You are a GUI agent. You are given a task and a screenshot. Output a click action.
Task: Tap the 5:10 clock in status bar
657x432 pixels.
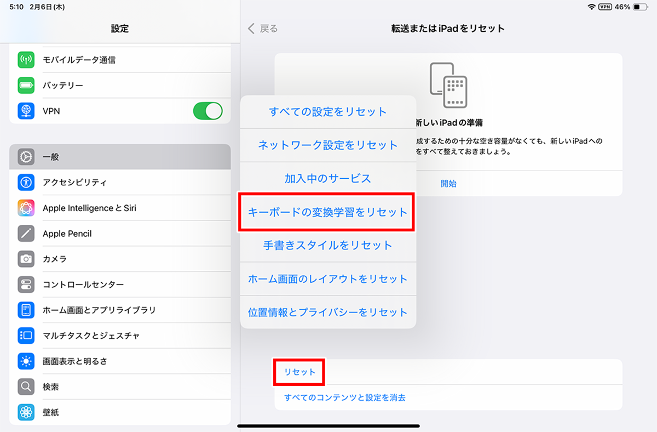[16, 7]
